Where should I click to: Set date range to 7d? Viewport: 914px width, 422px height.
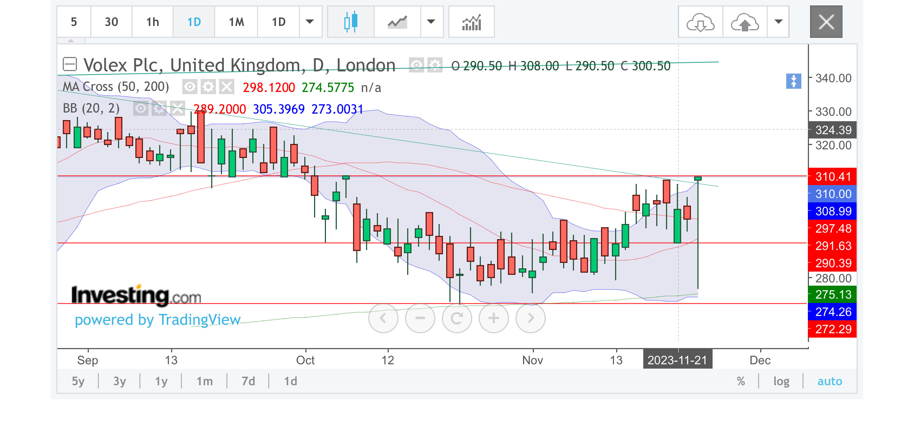coord(248,381)
